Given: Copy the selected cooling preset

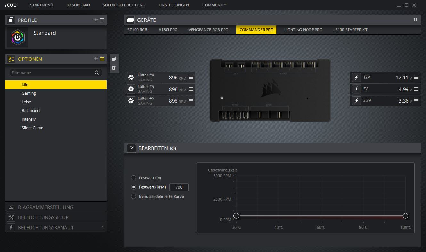Looking at the screenshot, I should point(114,59).
